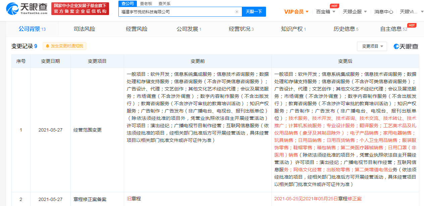The width and height of the screenshot is (424, 206).
Task: Click 发生变更时通知我 notification button
Action: 64,46
